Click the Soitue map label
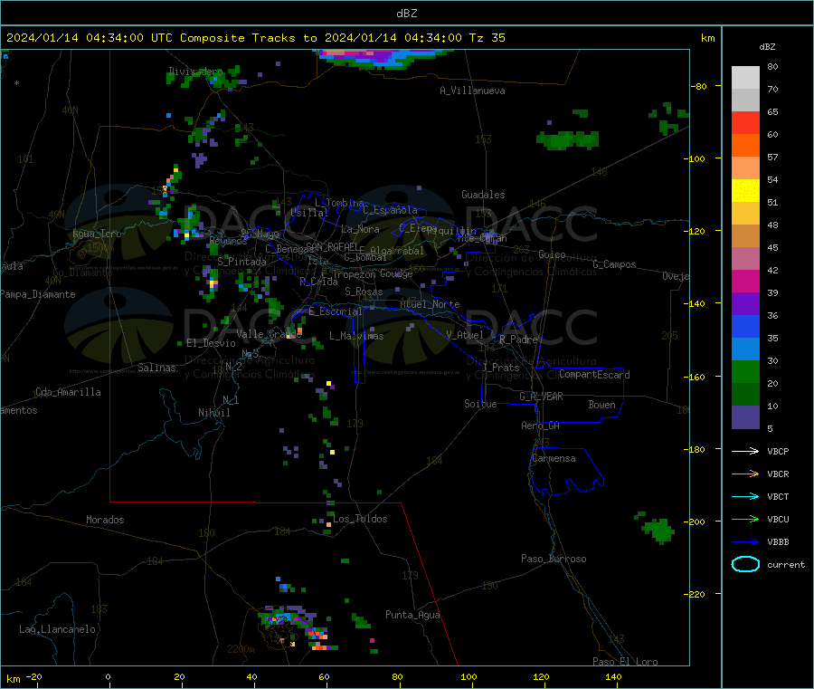 tap(480, 404)
